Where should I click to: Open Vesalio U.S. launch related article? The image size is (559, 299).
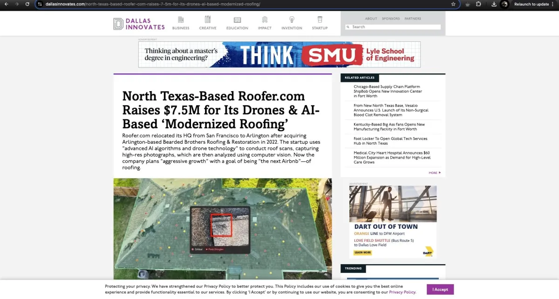point(391,110)
